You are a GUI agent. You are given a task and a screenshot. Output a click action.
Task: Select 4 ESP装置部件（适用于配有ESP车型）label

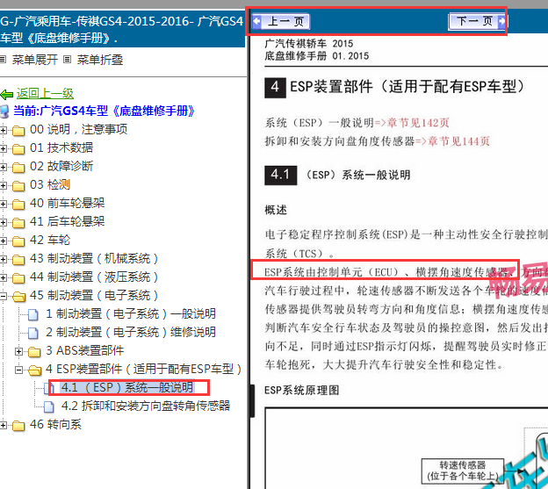143,370
